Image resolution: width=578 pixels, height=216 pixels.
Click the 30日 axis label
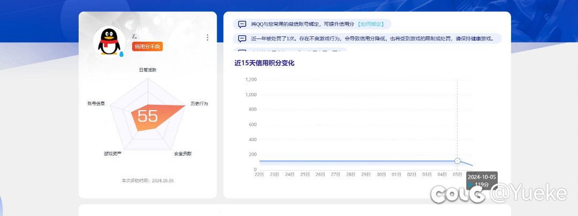click(381, 174)
